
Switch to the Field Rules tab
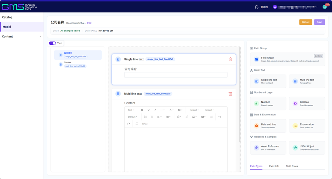(292, 166)
